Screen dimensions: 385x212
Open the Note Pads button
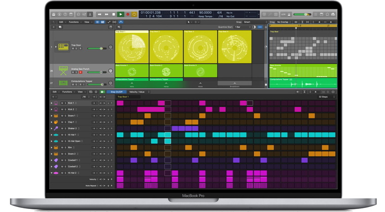(x=322, y=15)
